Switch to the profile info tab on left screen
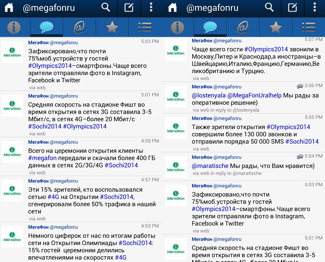Viewport: 325px width, 262px height. click(14, 27)
